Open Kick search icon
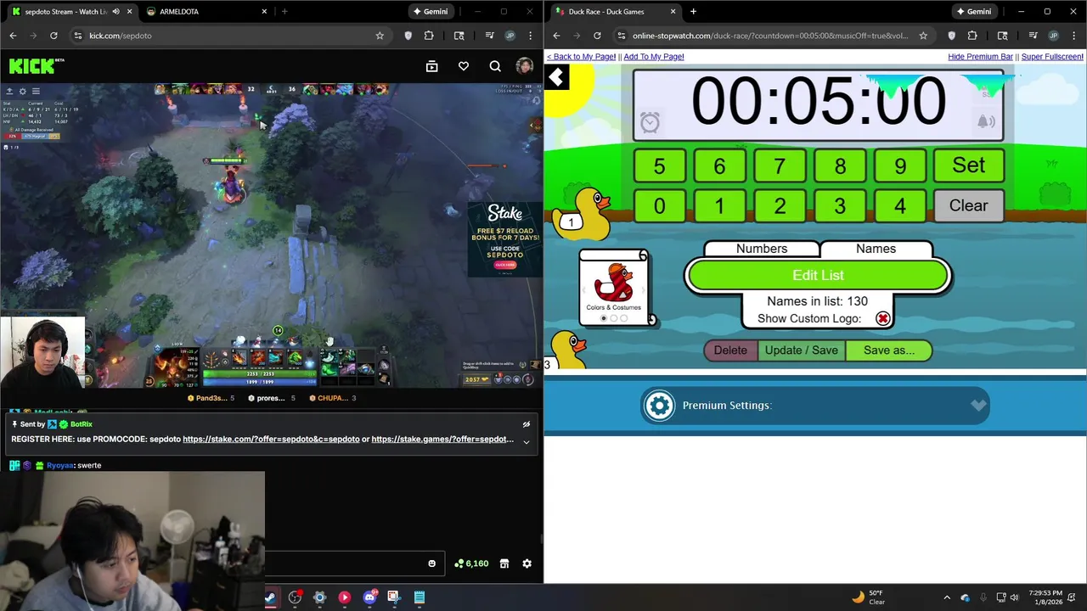The image size is (1087, 611). pos(495,66)
